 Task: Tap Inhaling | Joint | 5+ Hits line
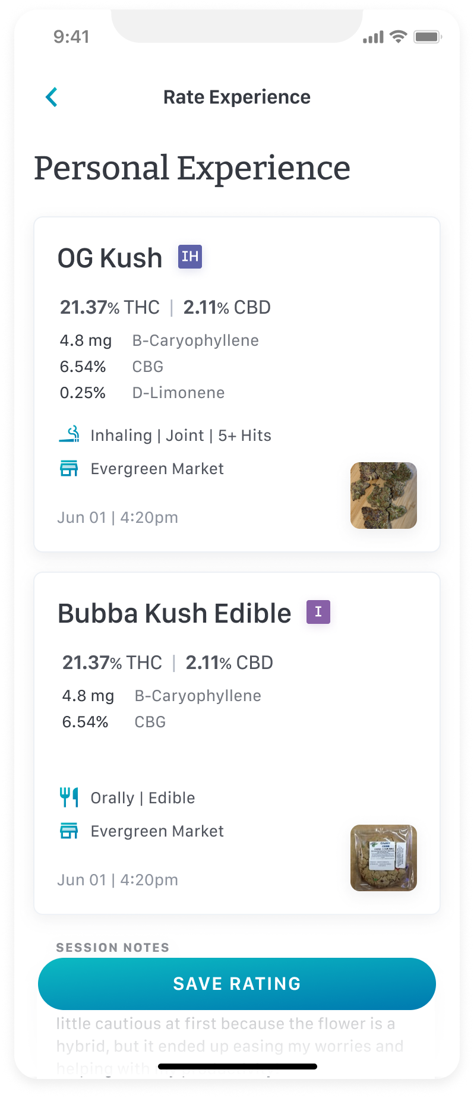181,436
